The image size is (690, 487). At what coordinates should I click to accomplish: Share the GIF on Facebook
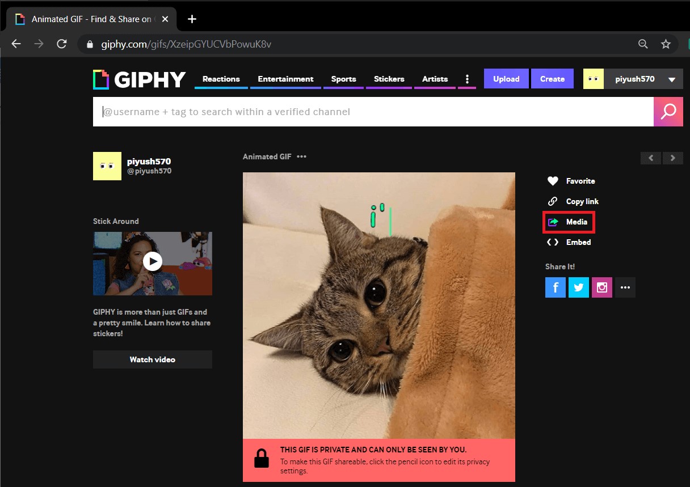(556, 287)
